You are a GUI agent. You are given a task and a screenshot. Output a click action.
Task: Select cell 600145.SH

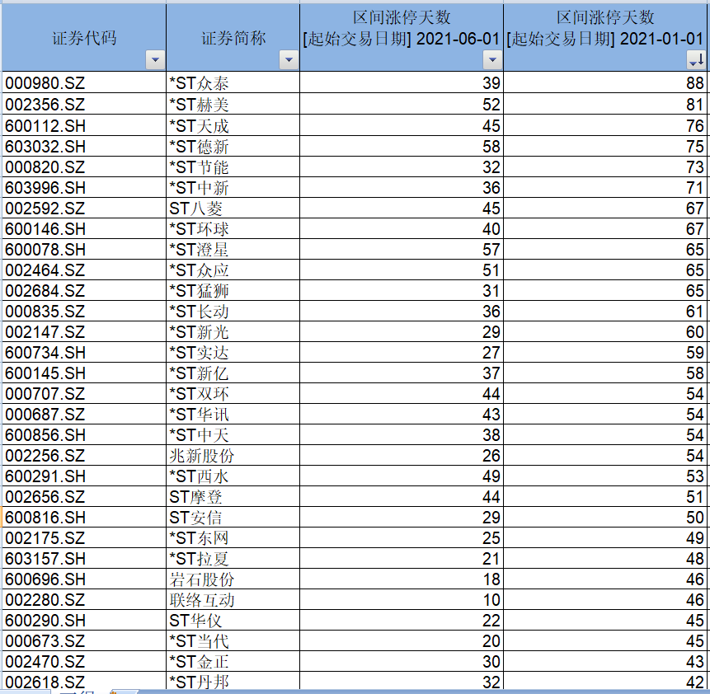(84, 373)
